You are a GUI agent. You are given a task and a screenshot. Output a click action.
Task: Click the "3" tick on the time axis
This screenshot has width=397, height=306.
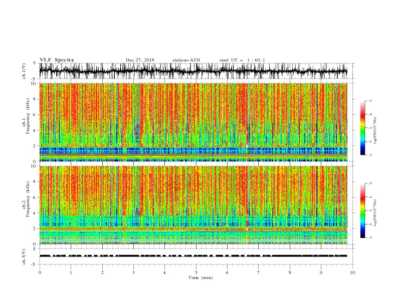(x=133, y=272)
